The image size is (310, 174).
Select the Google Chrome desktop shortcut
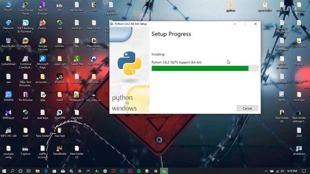(43, 44)
